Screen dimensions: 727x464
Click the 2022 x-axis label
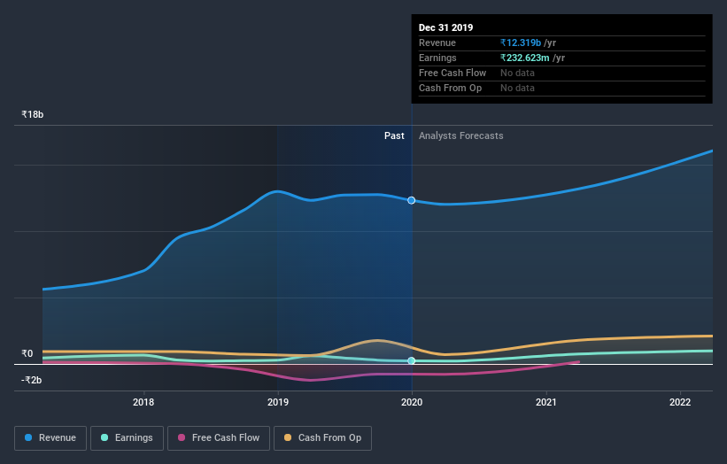pos(680,402)
